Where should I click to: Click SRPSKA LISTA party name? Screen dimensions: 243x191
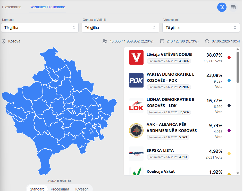[x=160, y=150]
